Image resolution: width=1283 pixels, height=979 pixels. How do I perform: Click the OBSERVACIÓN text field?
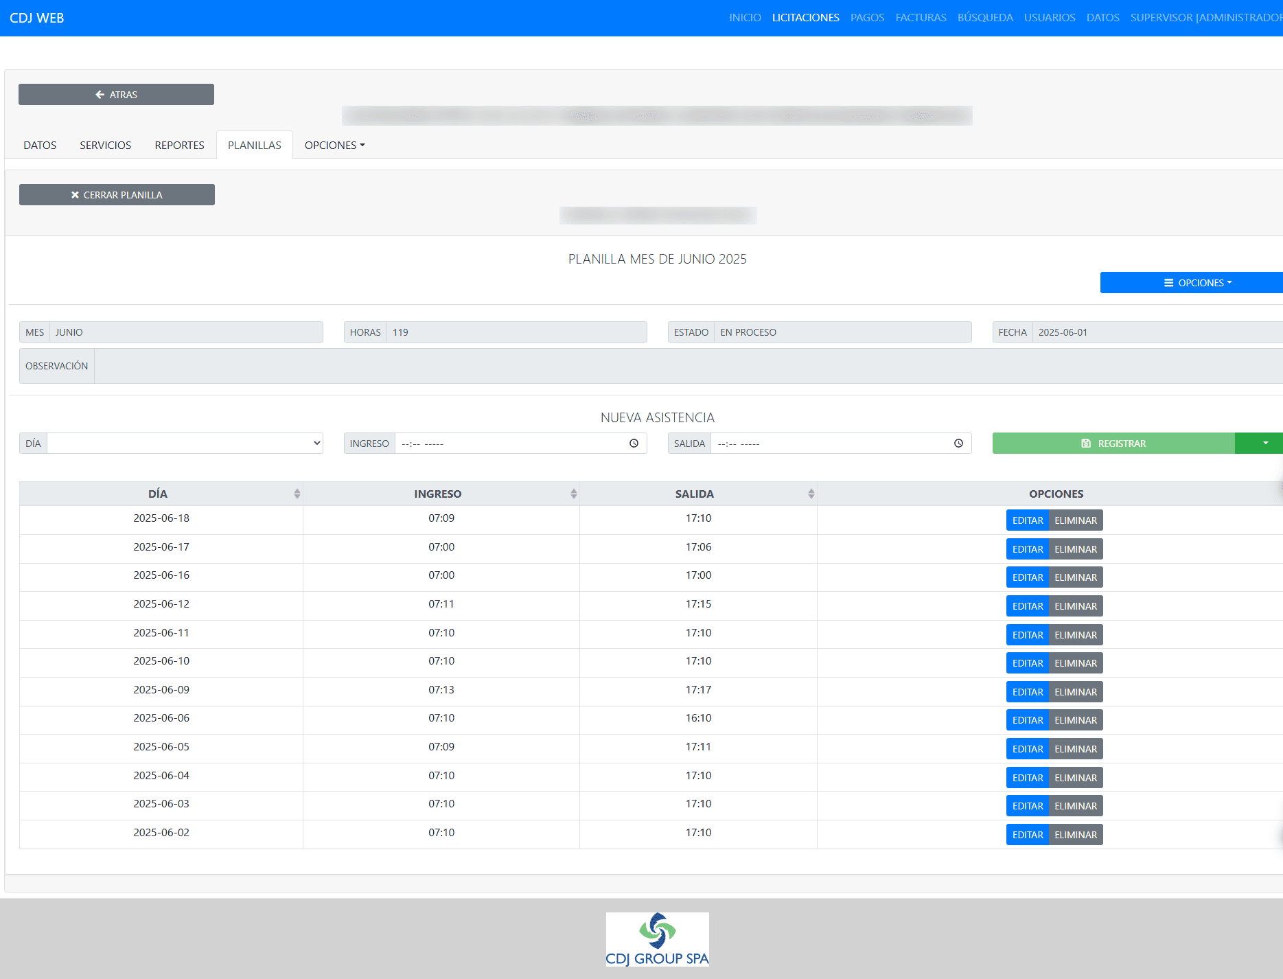[x=686, y=366]
